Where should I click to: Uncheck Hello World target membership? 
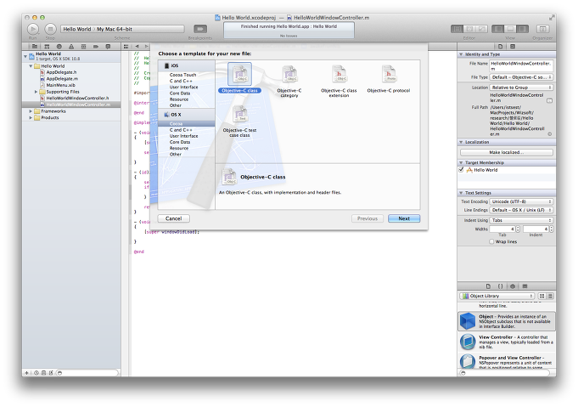tap(461, 170)
